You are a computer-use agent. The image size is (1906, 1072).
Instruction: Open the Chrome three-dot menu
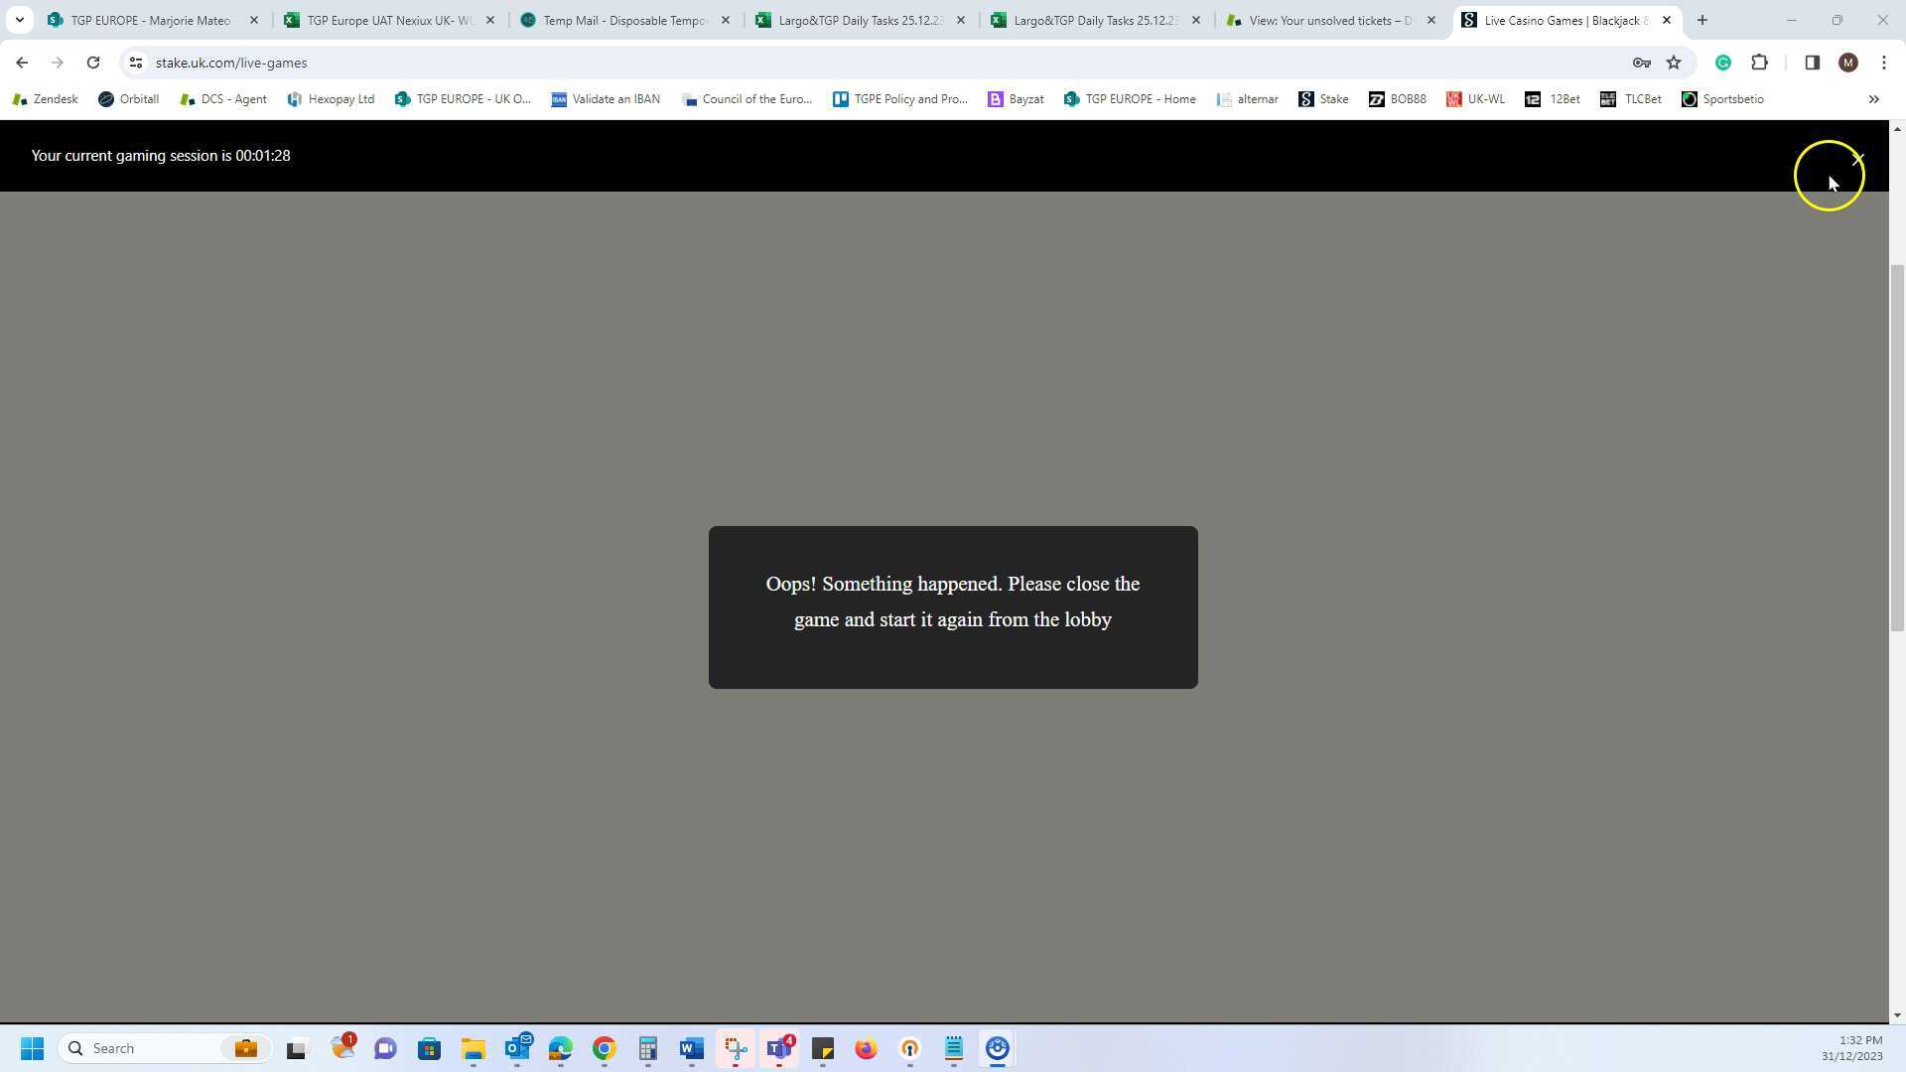1883,63
